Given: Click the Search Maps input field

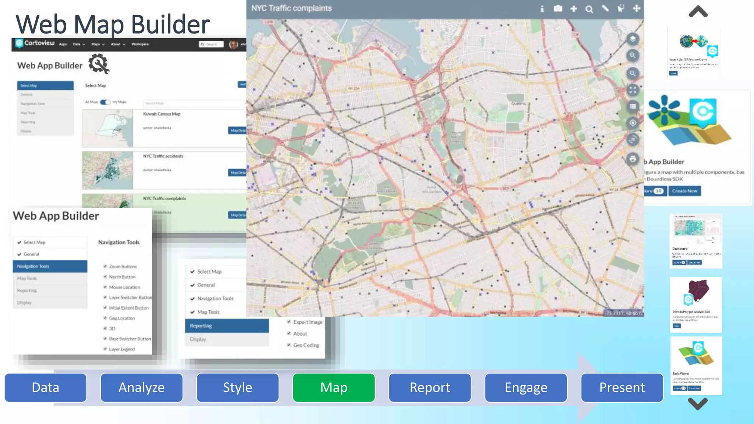Looking at the screenshot, I should [194, 103].
